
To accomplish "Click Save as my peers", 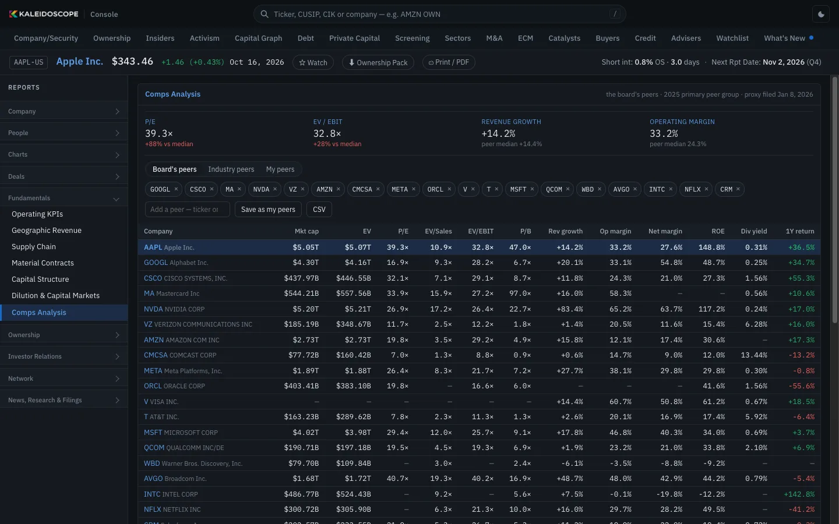I will pos(268,210).
